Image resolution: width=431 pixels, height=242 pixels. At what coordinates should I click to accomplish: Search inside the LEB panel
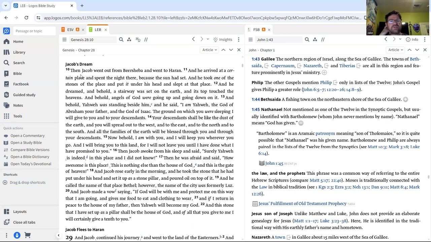click(121, 40)
